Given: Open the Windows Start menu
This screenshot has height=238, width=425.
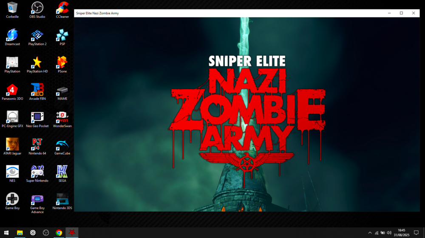Looking at the screenshot, I should [6, 232].
